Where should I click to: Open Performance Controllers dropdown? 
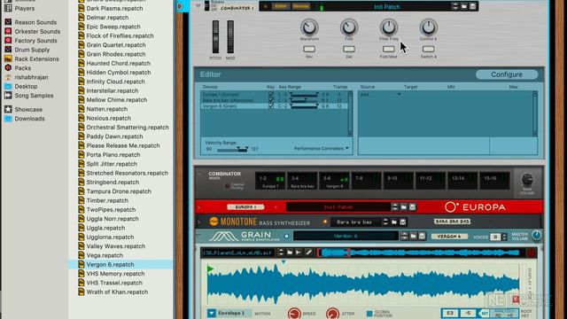pos(321,148)
